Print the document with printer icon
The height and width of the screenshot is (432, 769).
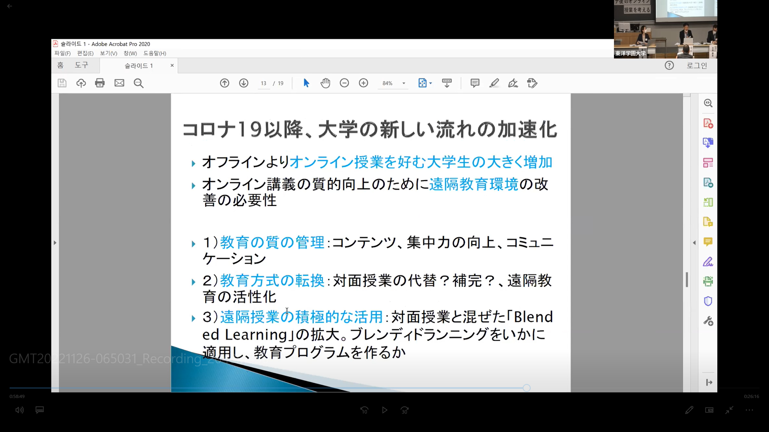click(x=100, y=83)
